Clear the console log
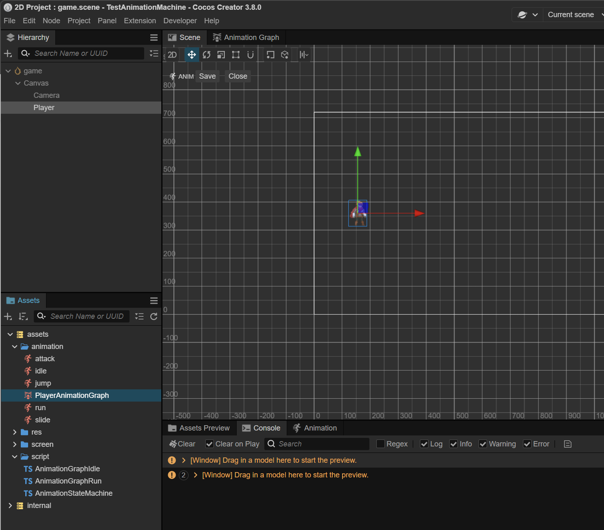Viewport: 604px width, 530px height. (182, 444)
